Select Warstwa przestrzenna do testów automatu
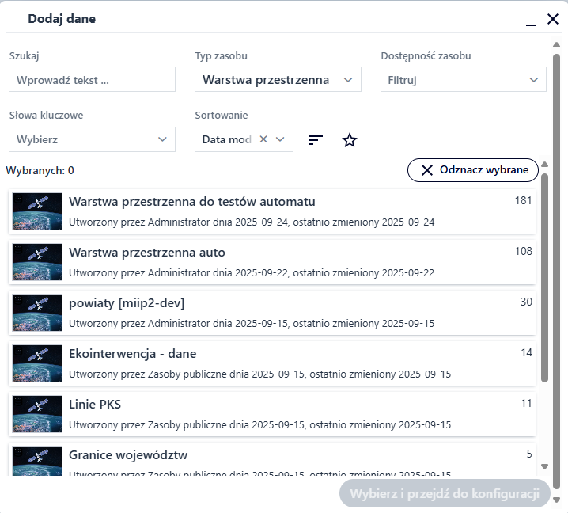The width and height of the screenshot is (568, 513). point(271,211)
